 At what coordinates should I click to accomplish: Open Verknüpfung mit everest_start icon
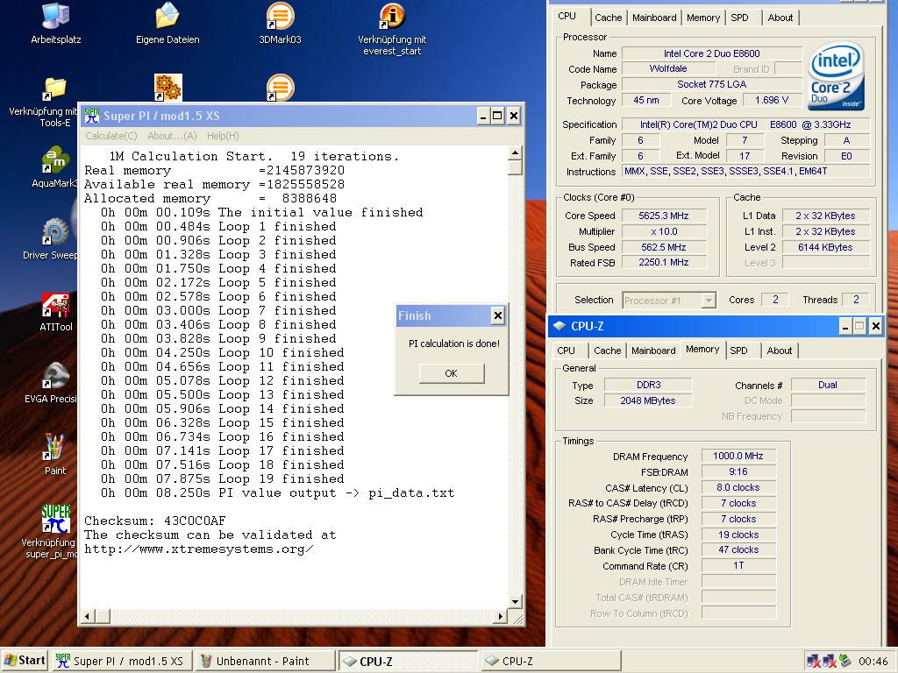[392, 29]
